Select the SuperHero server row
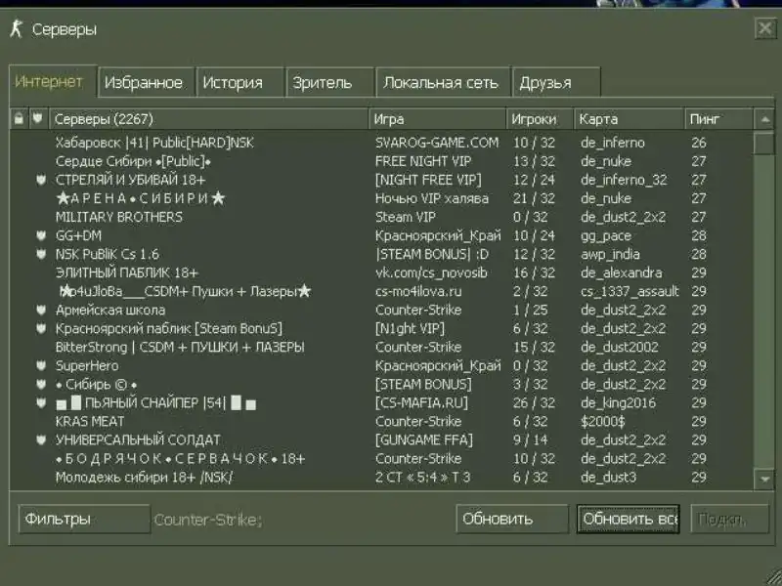Screen dimensions: 782x586 pos(382,365)
